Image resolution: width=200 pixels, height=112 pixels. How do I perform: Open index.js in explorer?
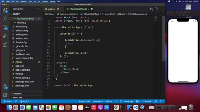pyautogui.click(x=26, y=74)
